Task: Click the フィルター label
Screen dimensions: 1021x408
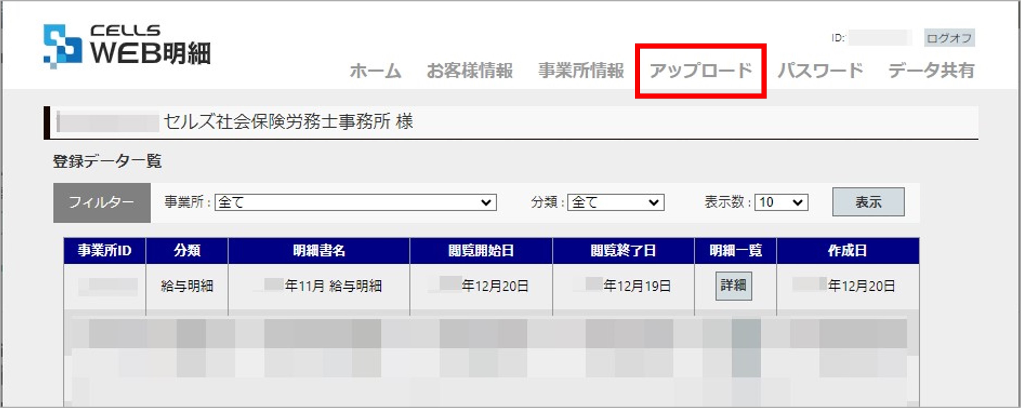Action: point(102,203)
